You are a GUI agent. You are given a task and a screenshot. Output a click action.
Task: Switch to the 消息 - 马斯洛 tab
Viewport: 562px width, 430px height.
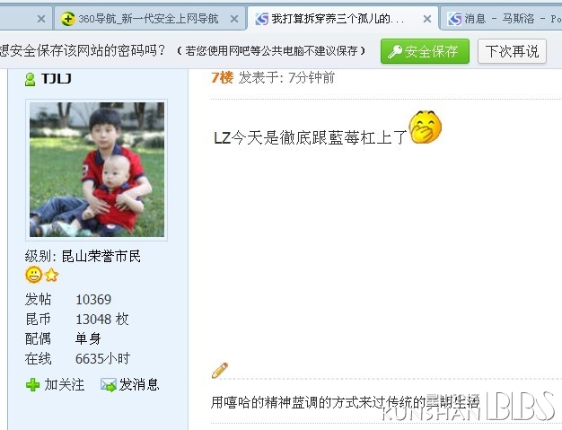click(502, 19)
